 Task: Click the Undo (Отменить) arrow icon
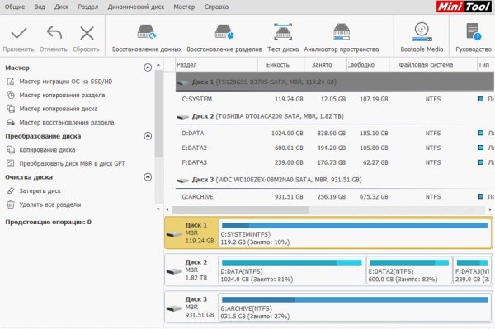54,33
